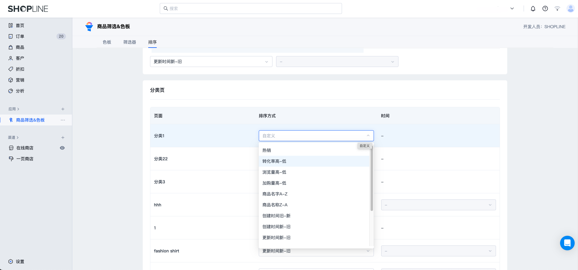The height and width of the screenshot is (270, 578).
Task: Click the plus icon next to 应用
Action: 63,109
